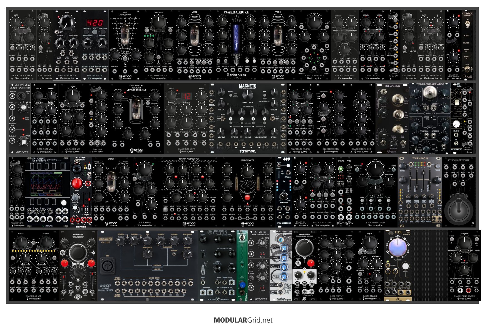Screen dimensions: 487x326
Task: Click the 420 tempo display on Black VC Clock
Action: (x=95, y=22)
